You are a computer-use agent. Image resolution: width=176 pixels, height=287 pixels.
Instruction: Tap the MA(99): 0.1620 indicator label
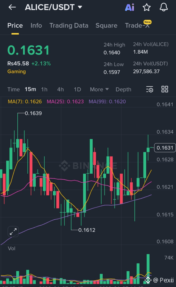pyautogui.click(x=107, y=101)
